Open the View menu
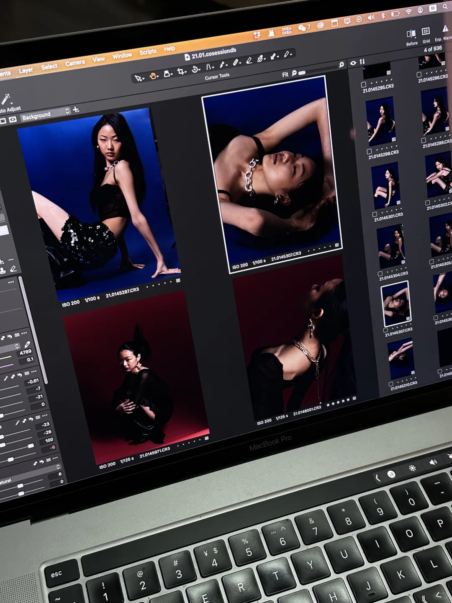This screenshot has width=452, height=603. [99, 59]
